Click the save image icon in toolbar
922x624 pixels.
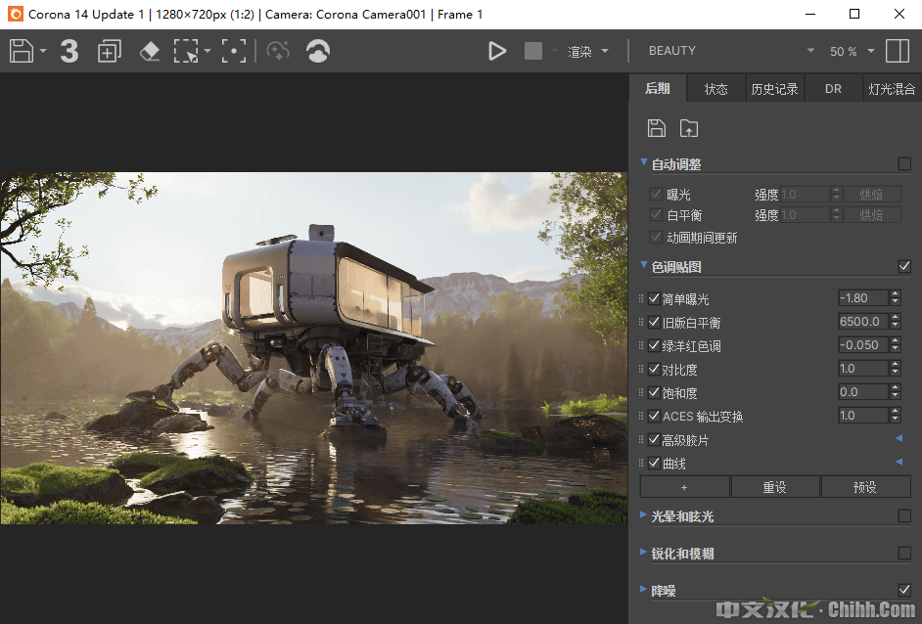pos(22,51)
